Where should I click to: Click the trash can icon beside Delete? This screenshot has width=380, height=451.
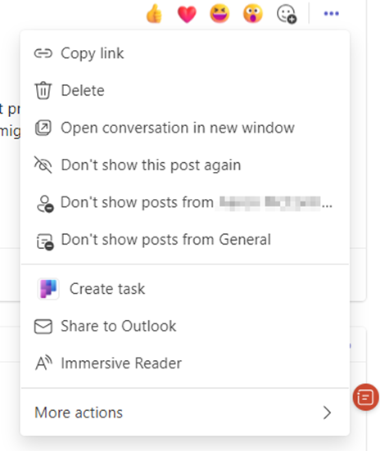tap(43, 90)
